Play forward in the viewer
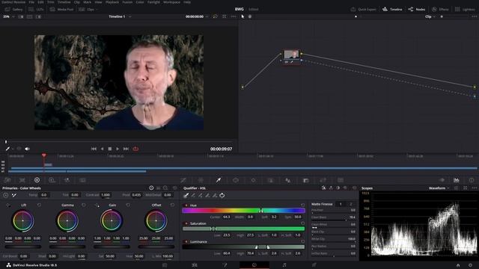The image size is (479, 269). click(x=118, y=149)
